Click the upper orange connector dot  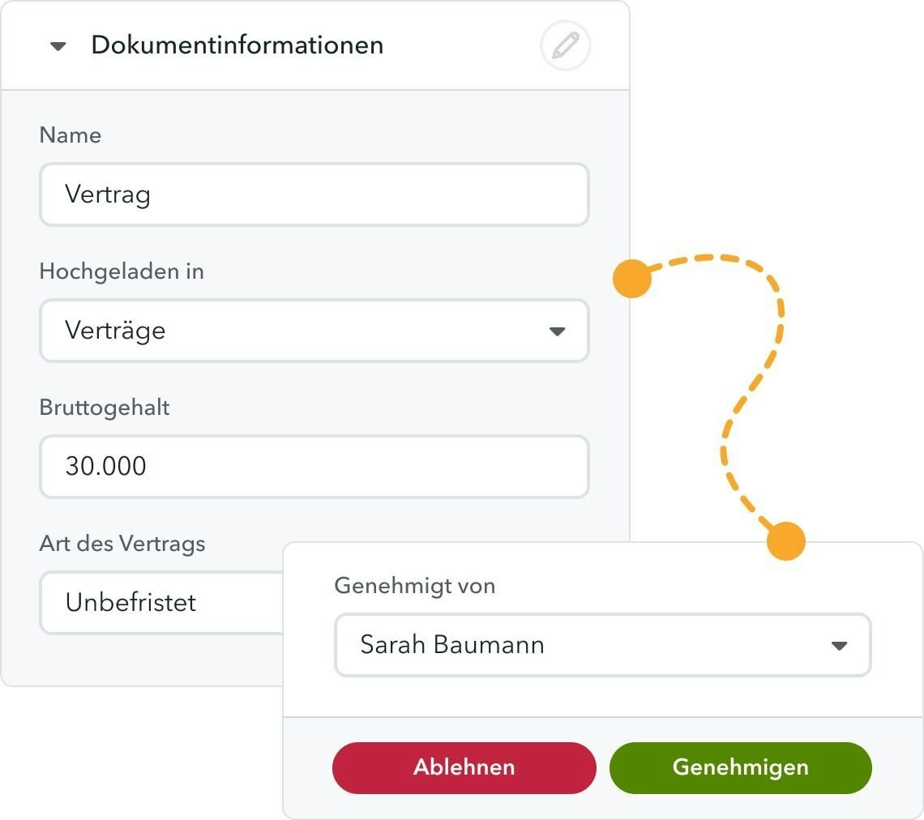coord(632,279)
